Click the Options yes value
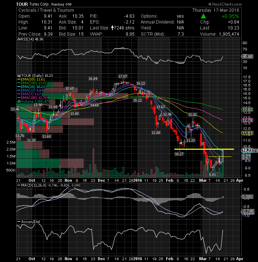Screen dimensions: 258x262 [x=180, y=16]
